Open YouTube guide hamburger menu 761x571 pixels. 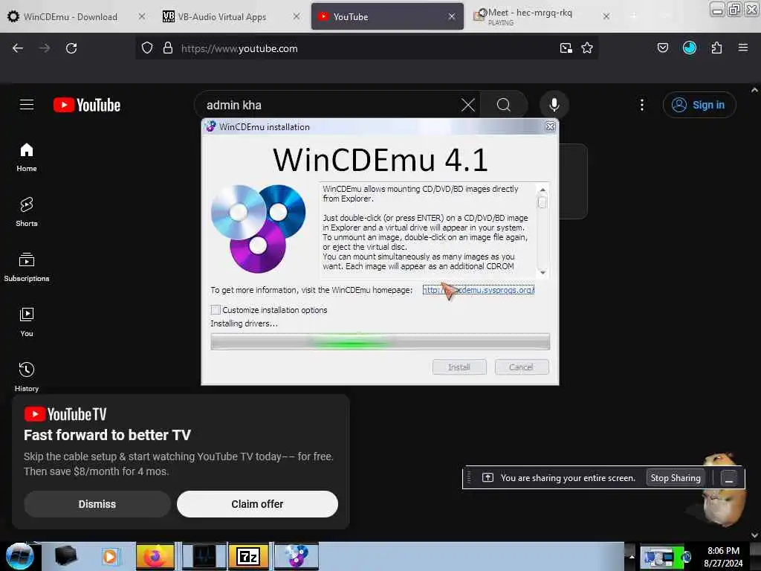point(27,105)
